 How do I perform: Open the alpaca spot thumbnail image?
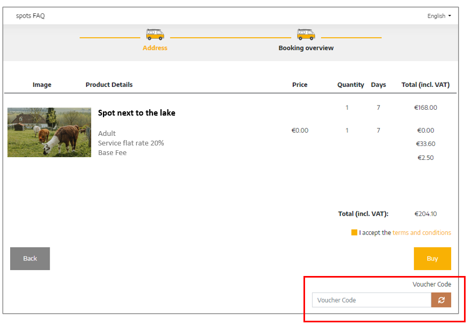click(x=50, y=132)
